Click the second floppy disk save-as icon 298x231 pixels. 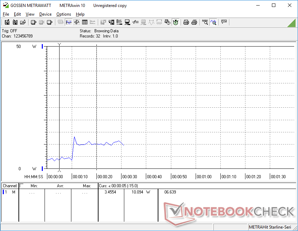[x=15, y=22]
